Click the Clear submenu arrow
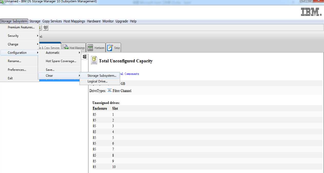324x173 pixels. [x=79, y=76]
